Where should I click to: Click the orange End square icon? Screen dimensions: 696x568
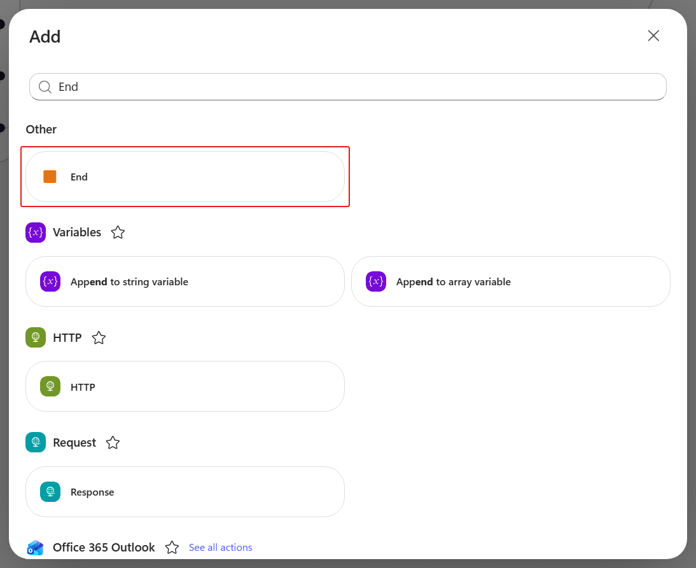coord(50,177)
